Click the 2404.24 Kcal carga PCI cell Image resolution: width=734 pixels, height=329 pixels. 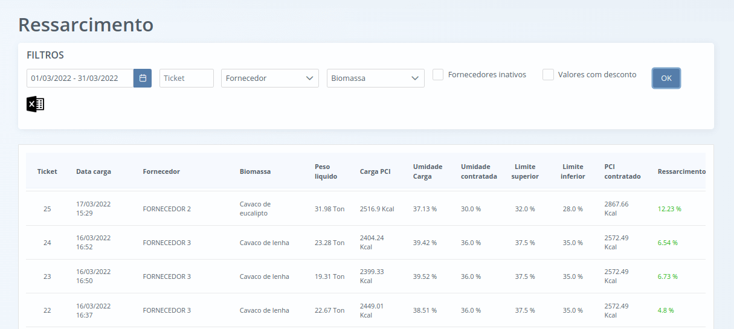pyautogui.click(x=372, y=243)
